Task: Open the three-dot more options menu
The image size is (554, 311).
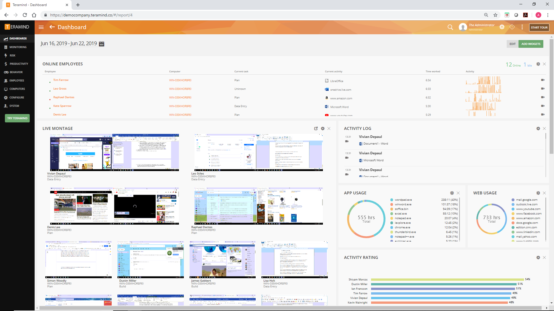Action: click(x=522, y=27)
